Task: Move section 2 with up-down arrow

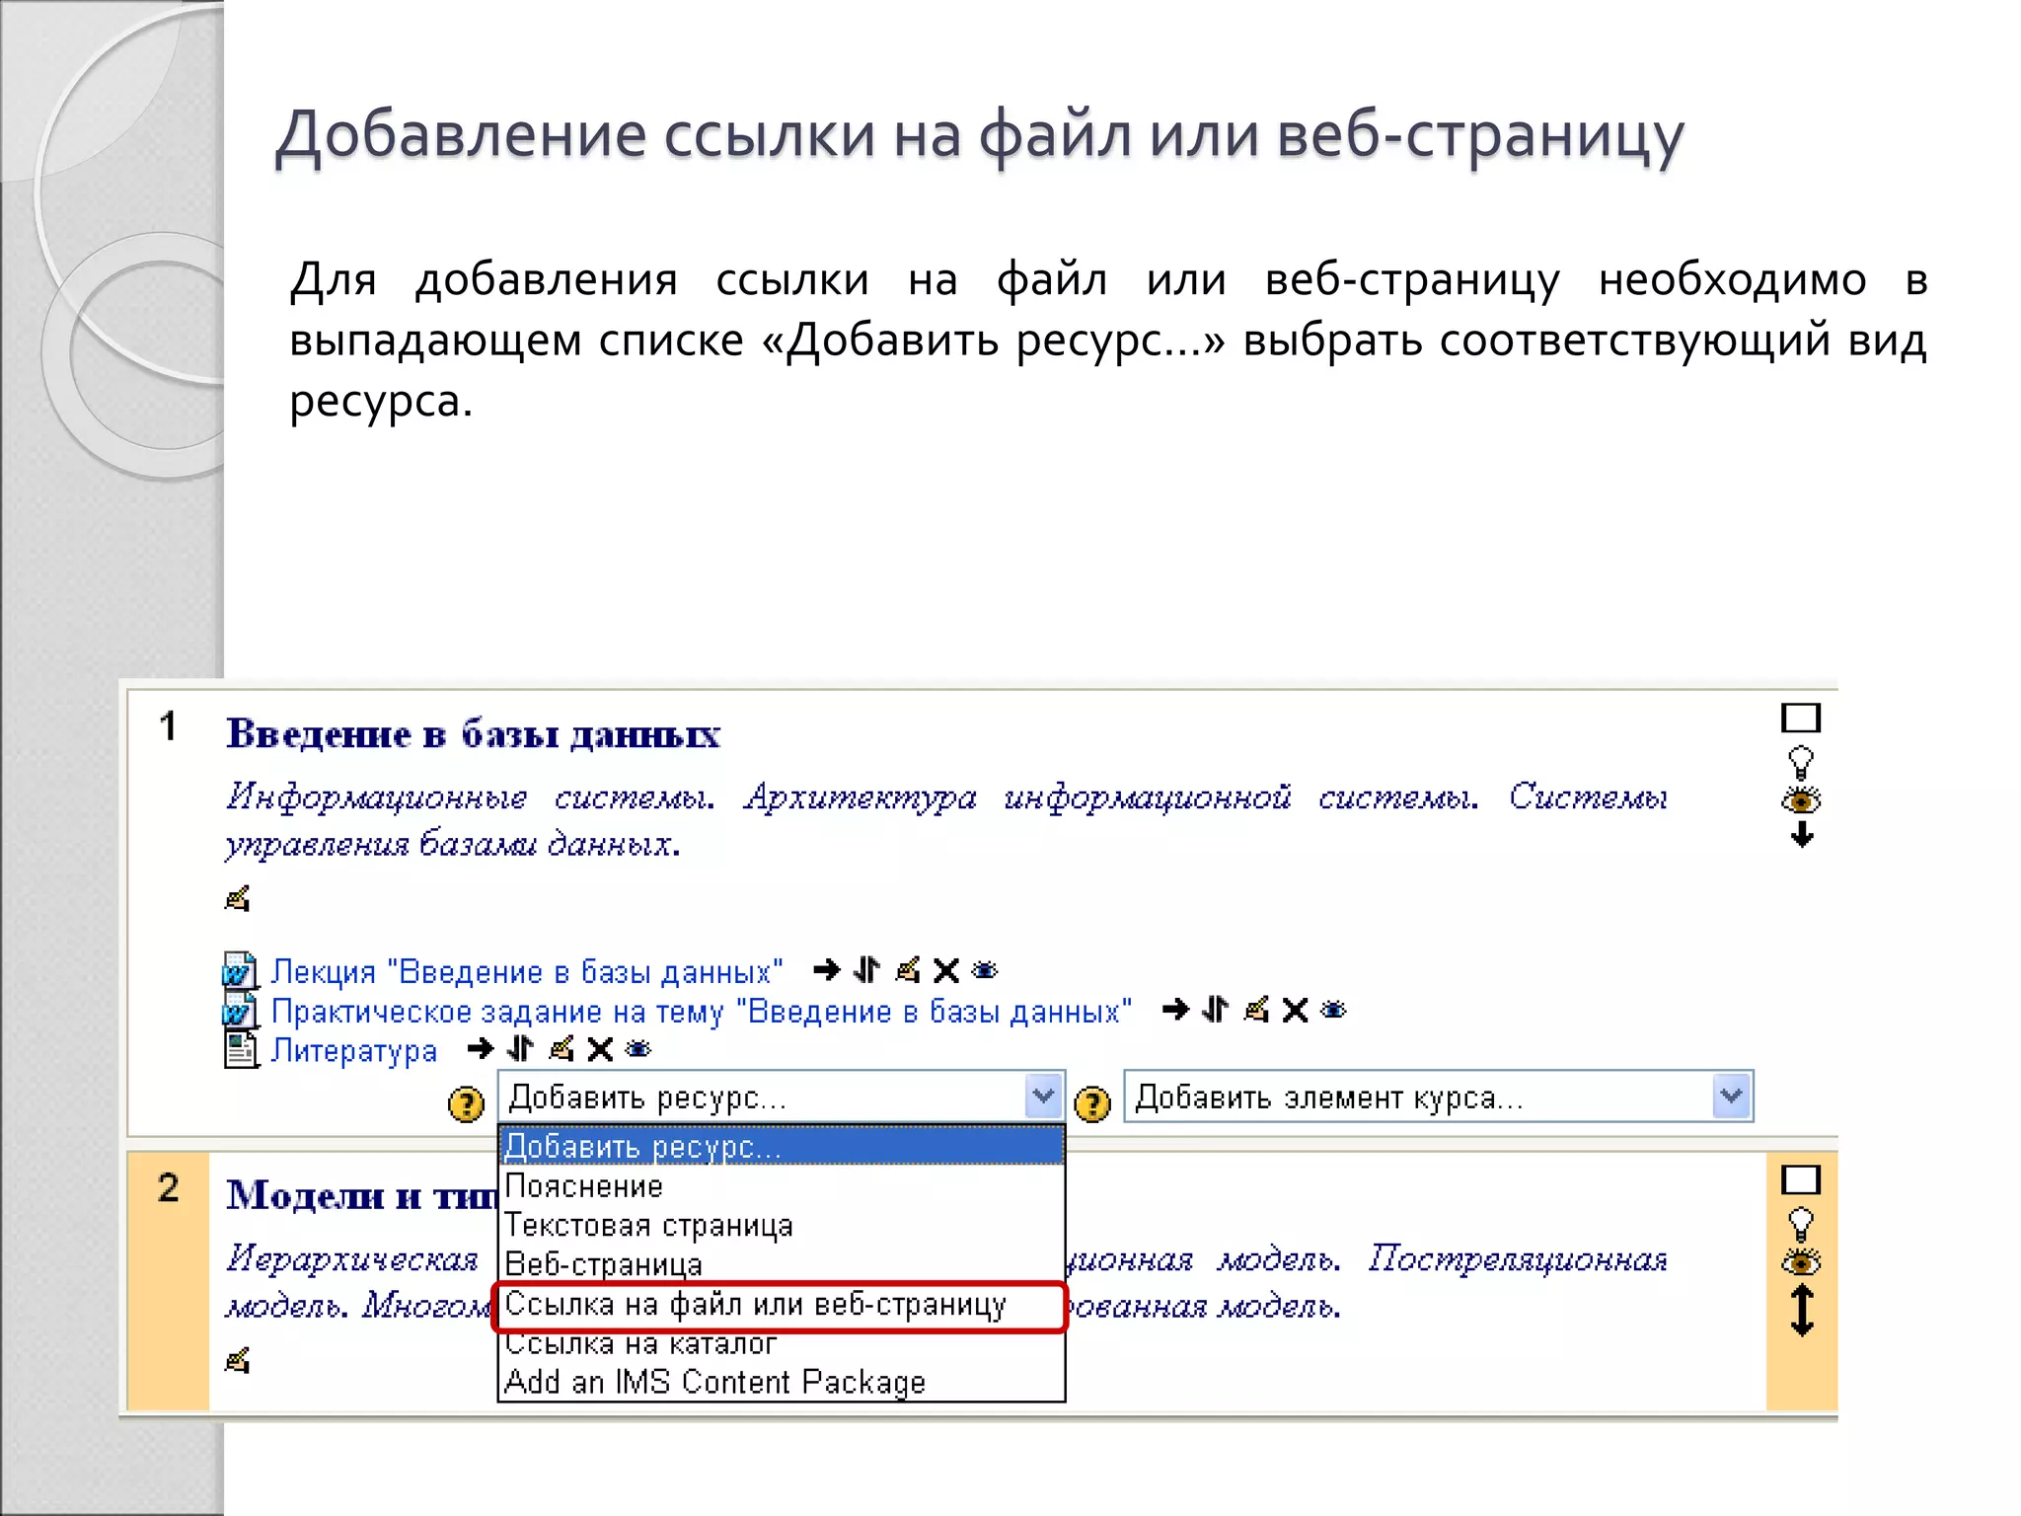Action: coord(1802,1311)
